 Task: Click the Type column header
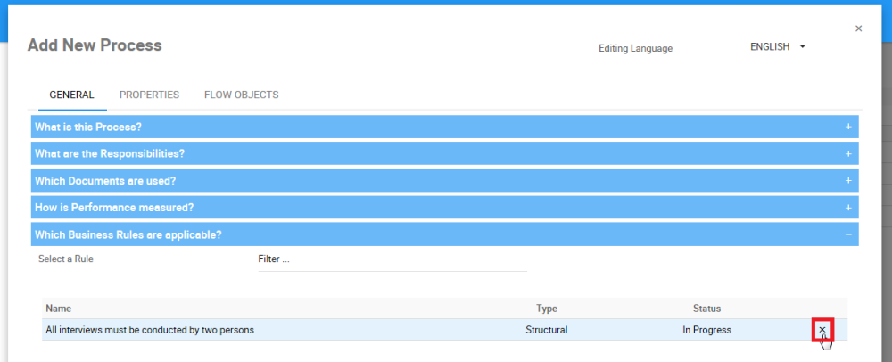point(547,309)
